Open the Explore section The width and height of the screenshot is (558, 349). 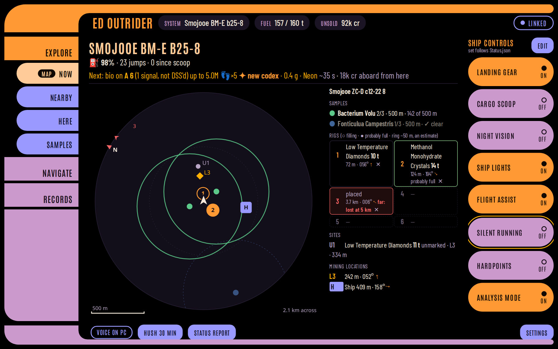click(x=41, y=49)
